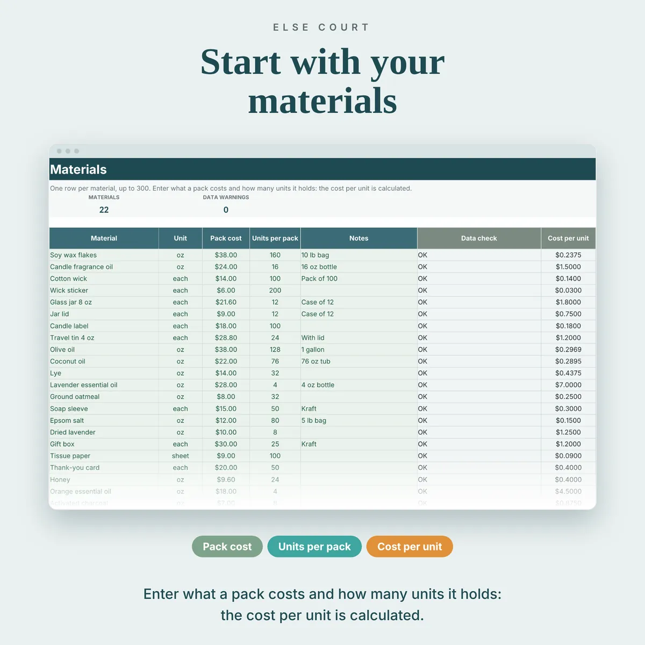Select the Glass jar 8 oz cell
Image resolution: width=645 pixels, height=645 pixels.
104,302
